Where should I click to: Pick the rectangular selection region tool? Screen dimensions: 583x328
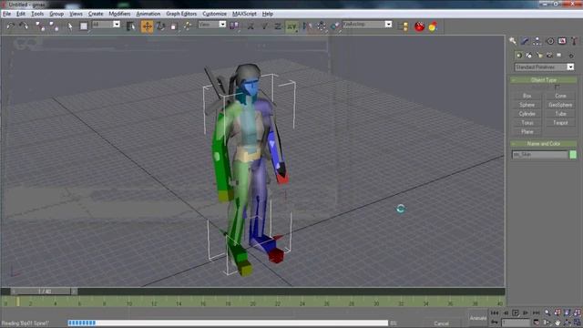pyautogui.click(x=84, y=26)
